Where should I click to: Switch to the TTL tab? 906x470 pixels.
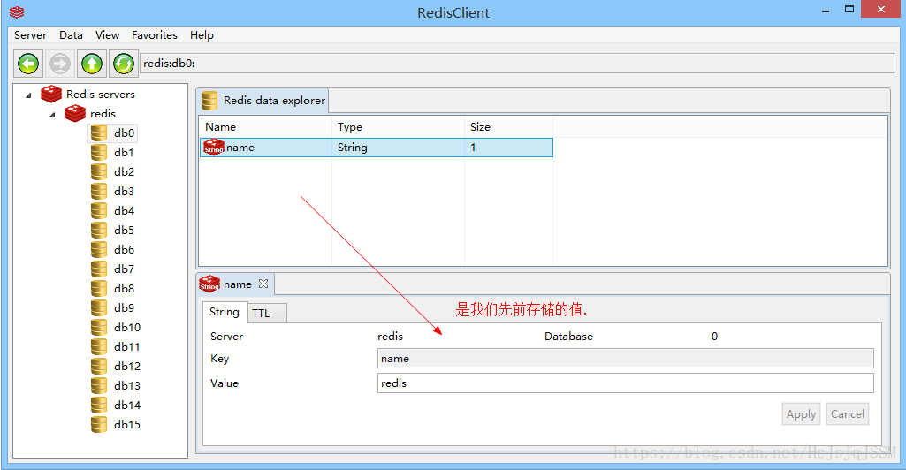click(x=267, y=313)
